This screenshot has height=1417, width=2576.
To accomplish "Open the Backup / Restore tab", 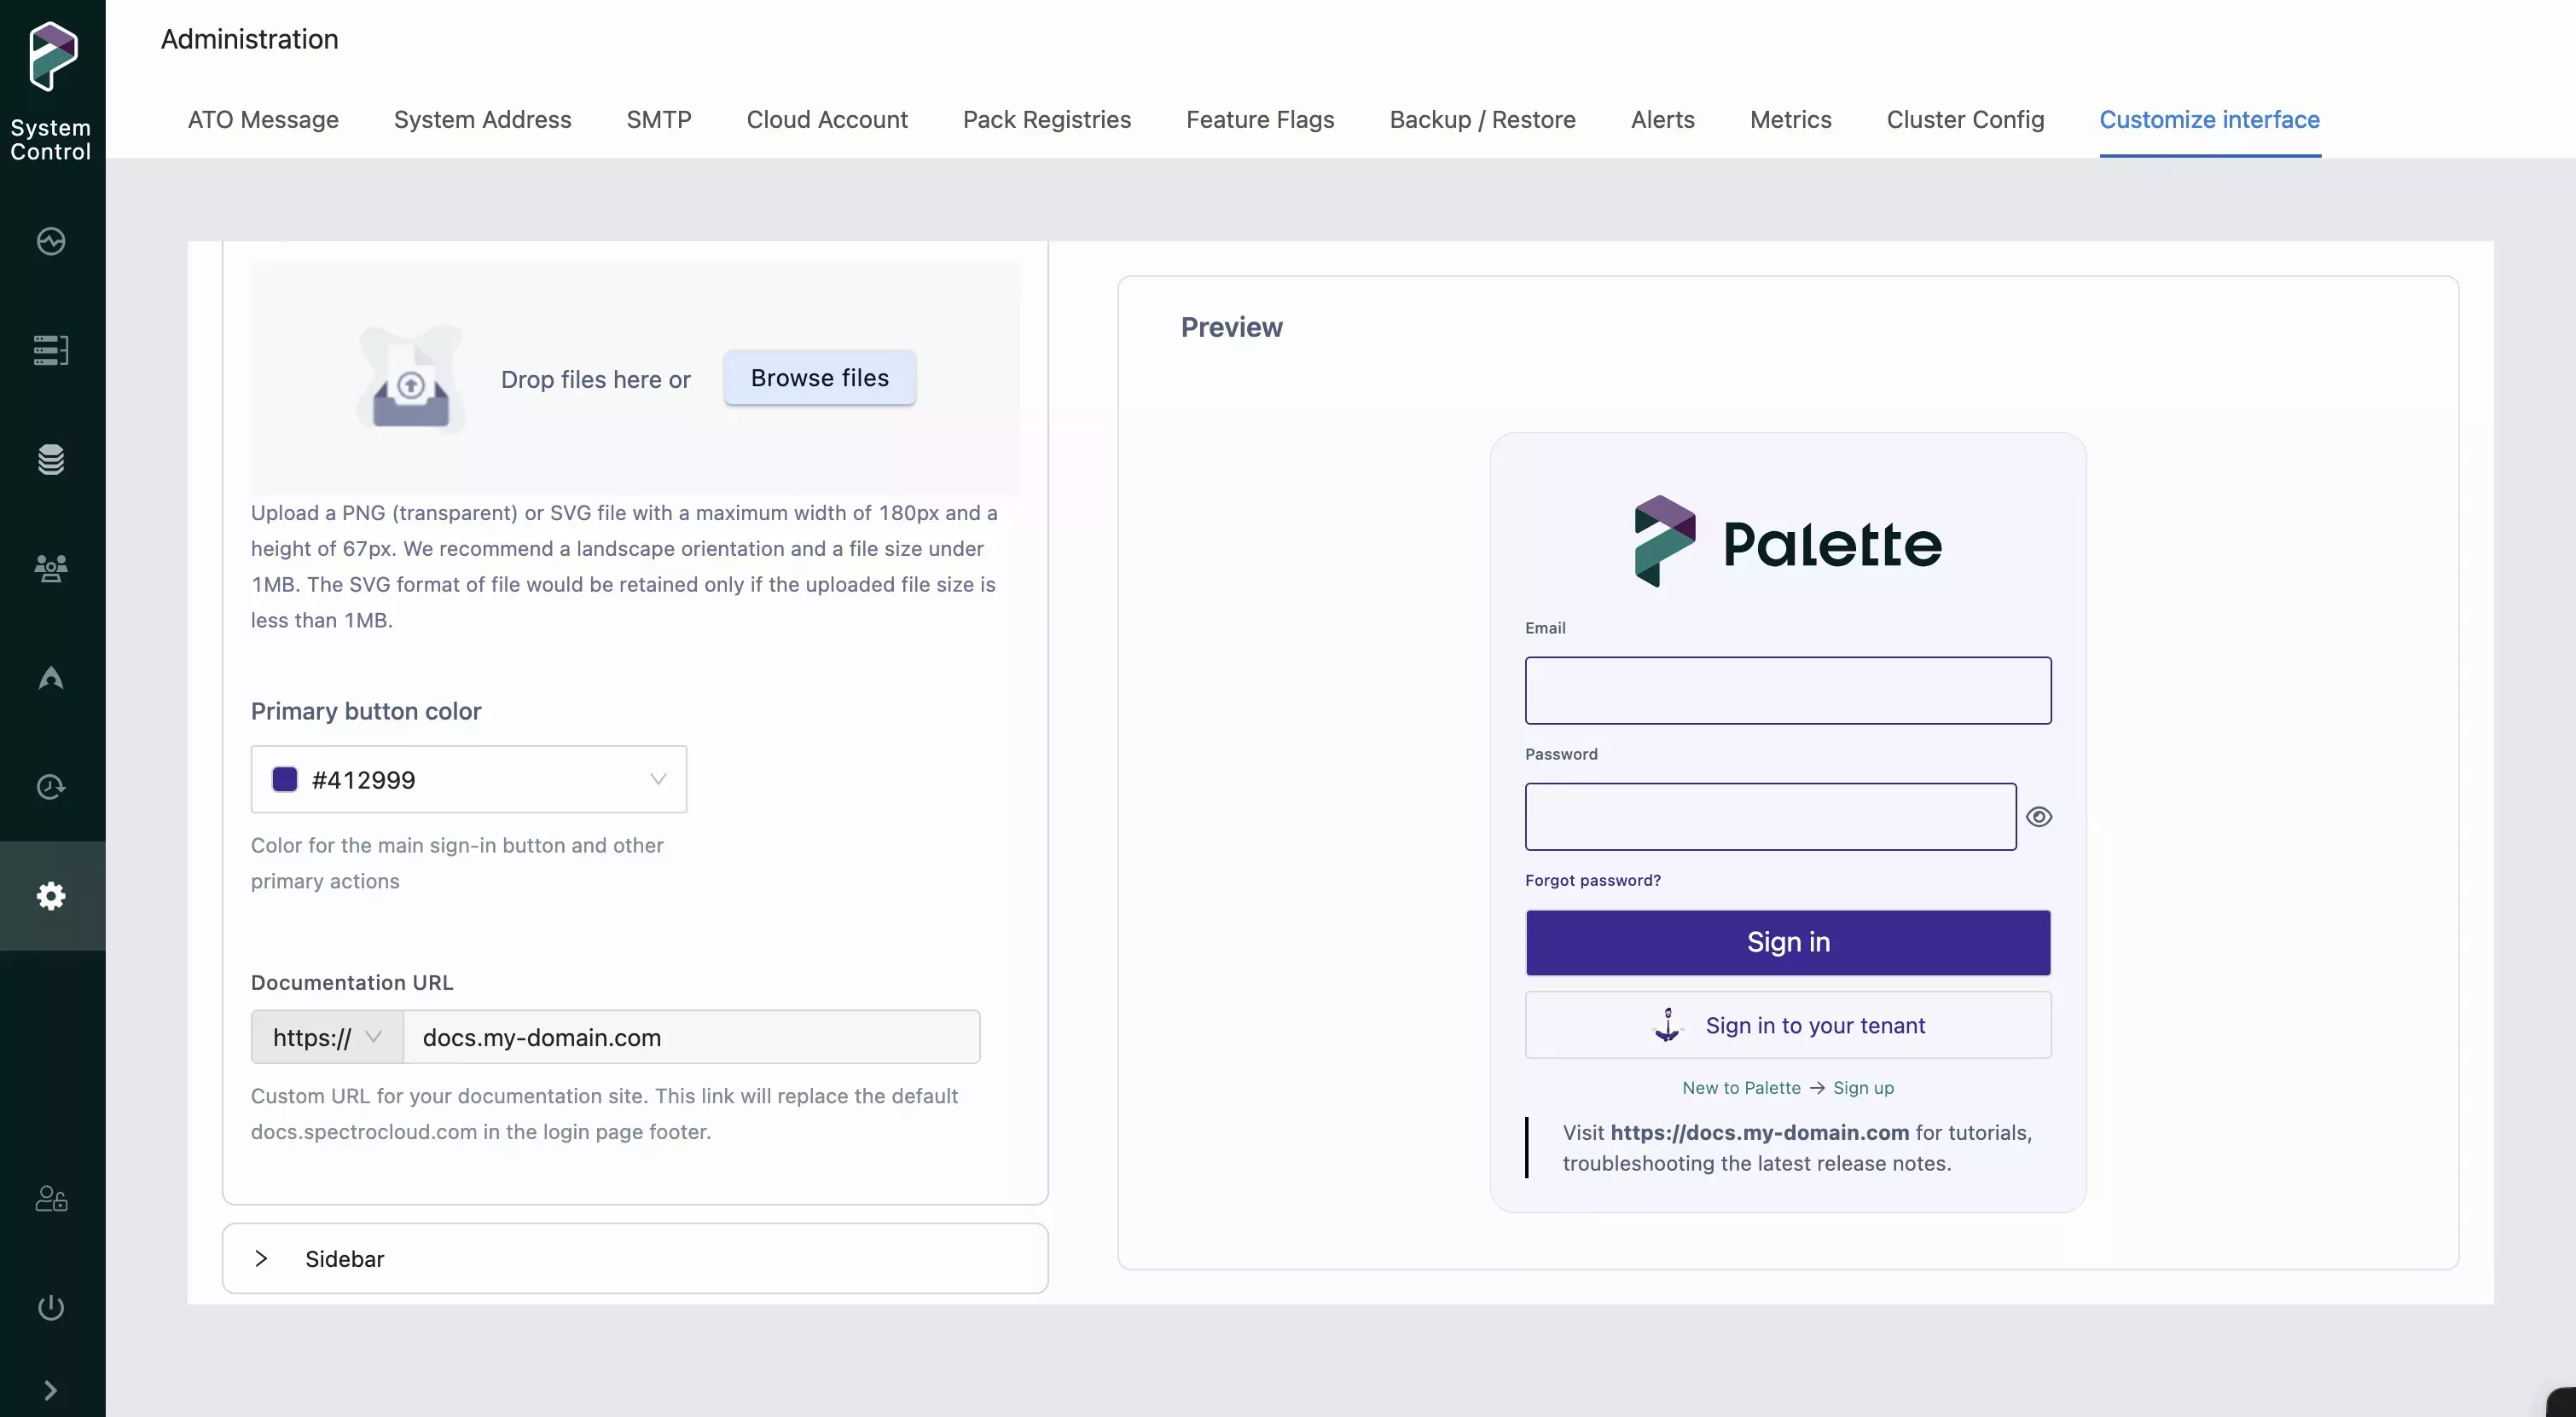I will [1482, 119].
